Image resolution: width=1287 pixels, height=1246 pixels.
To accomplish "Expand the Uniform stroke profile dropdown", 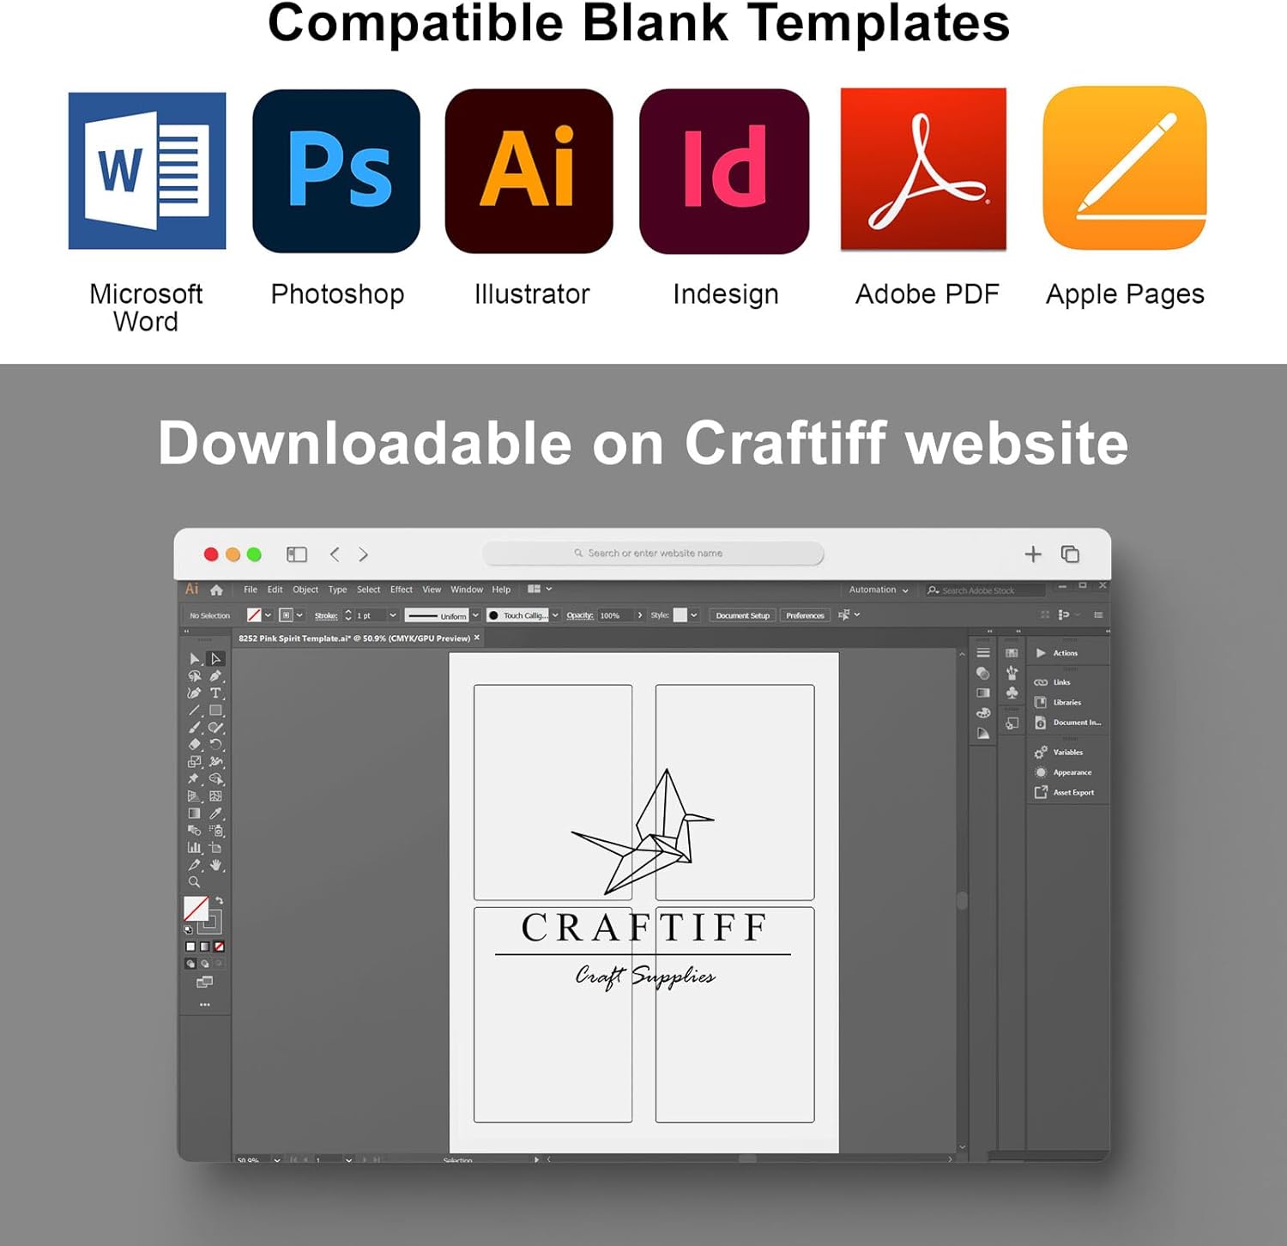I will point(475,615).
